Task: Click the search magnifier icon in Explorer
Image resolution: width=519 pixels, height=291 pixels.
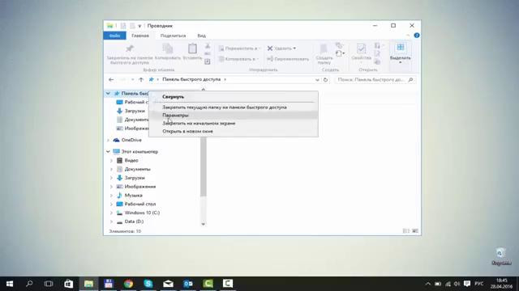Action: tap(411, 80)
